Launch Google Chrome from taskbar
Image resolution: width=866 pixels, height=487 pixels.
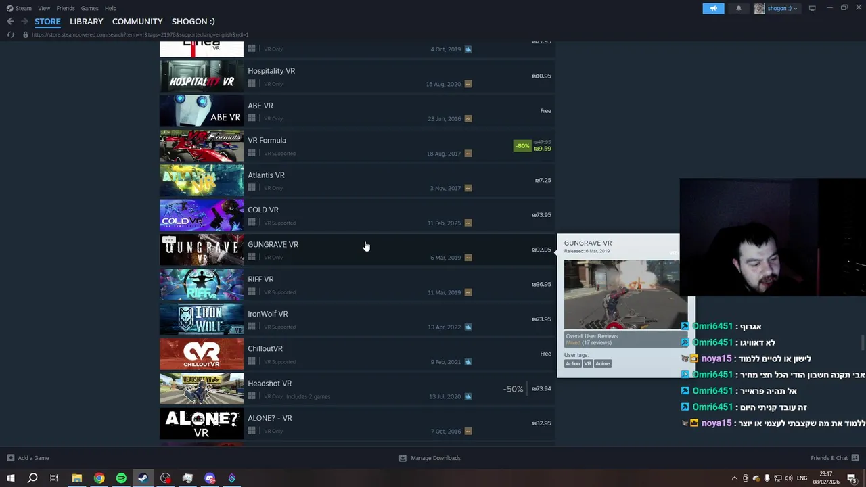click(x=99, y=478)
